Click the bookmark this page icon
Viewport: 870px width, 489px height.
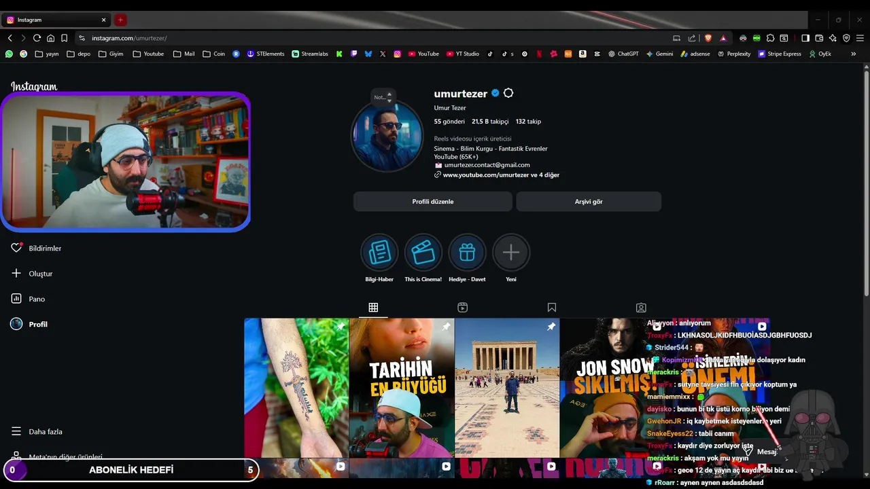[x=64, y=38]
